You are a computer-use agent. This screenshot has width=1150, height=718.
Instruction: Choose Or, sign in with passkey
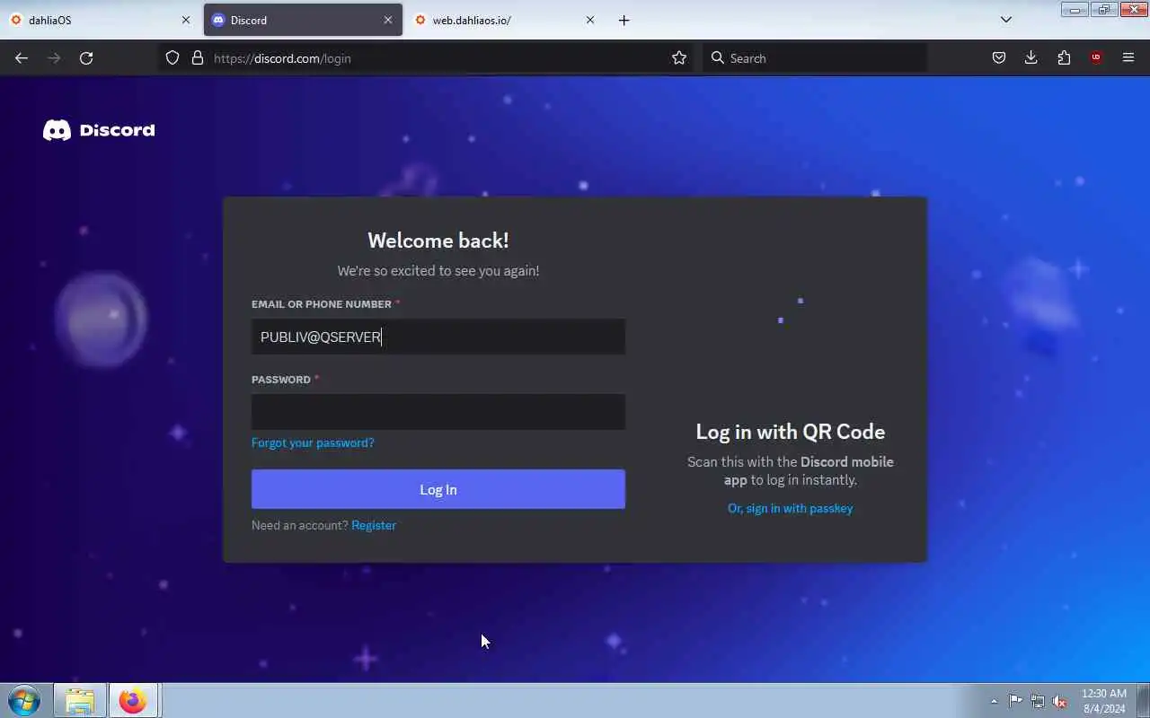[791, 508]
